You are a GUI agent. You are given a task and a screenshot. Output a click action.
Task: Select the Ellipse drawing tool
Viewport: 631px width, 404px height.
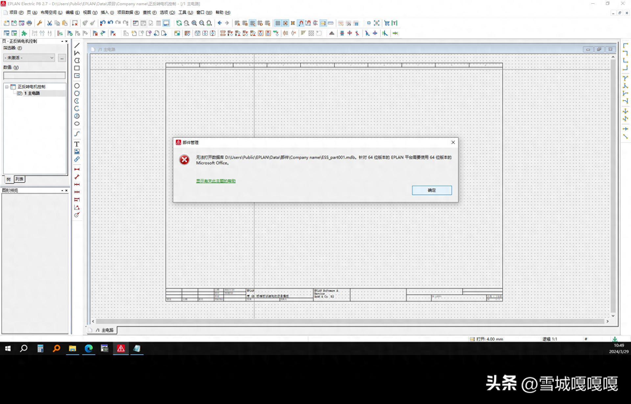pos(77,124)
